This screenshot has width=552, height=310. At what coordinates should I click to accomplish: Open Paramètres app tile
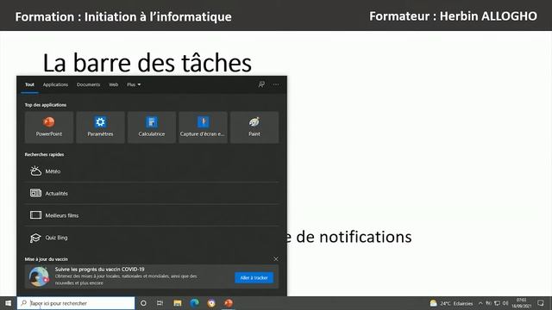100,127
